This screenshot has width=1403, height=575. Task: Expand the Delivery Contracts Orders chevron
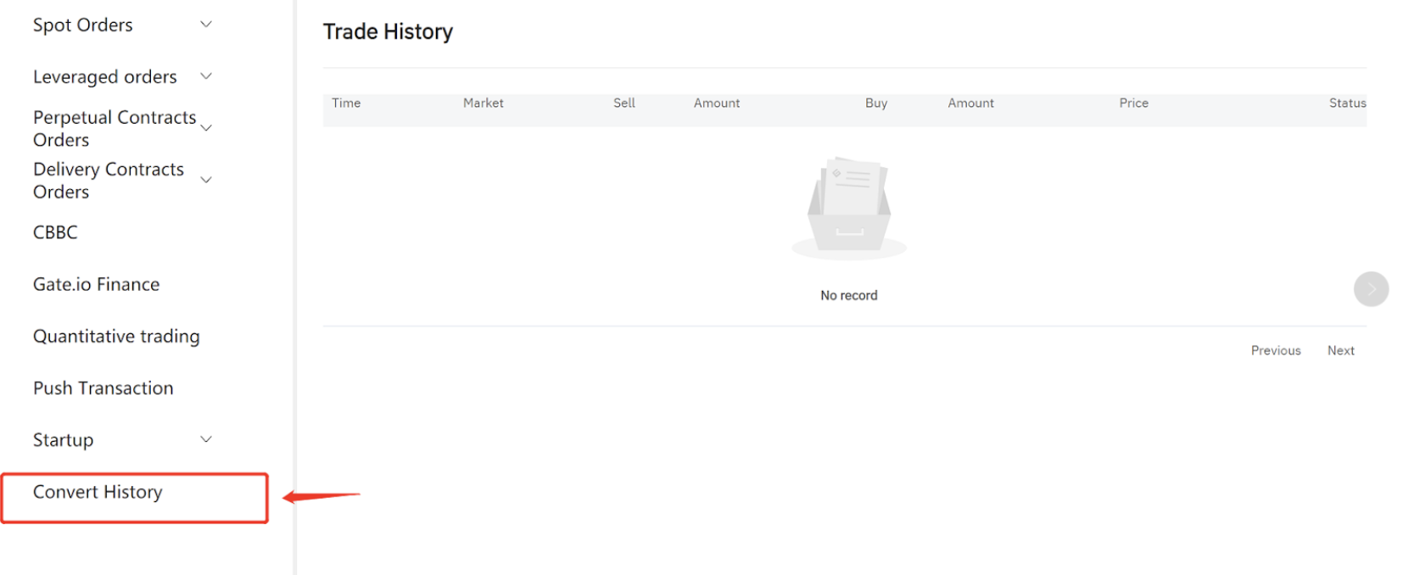(205, 180)
